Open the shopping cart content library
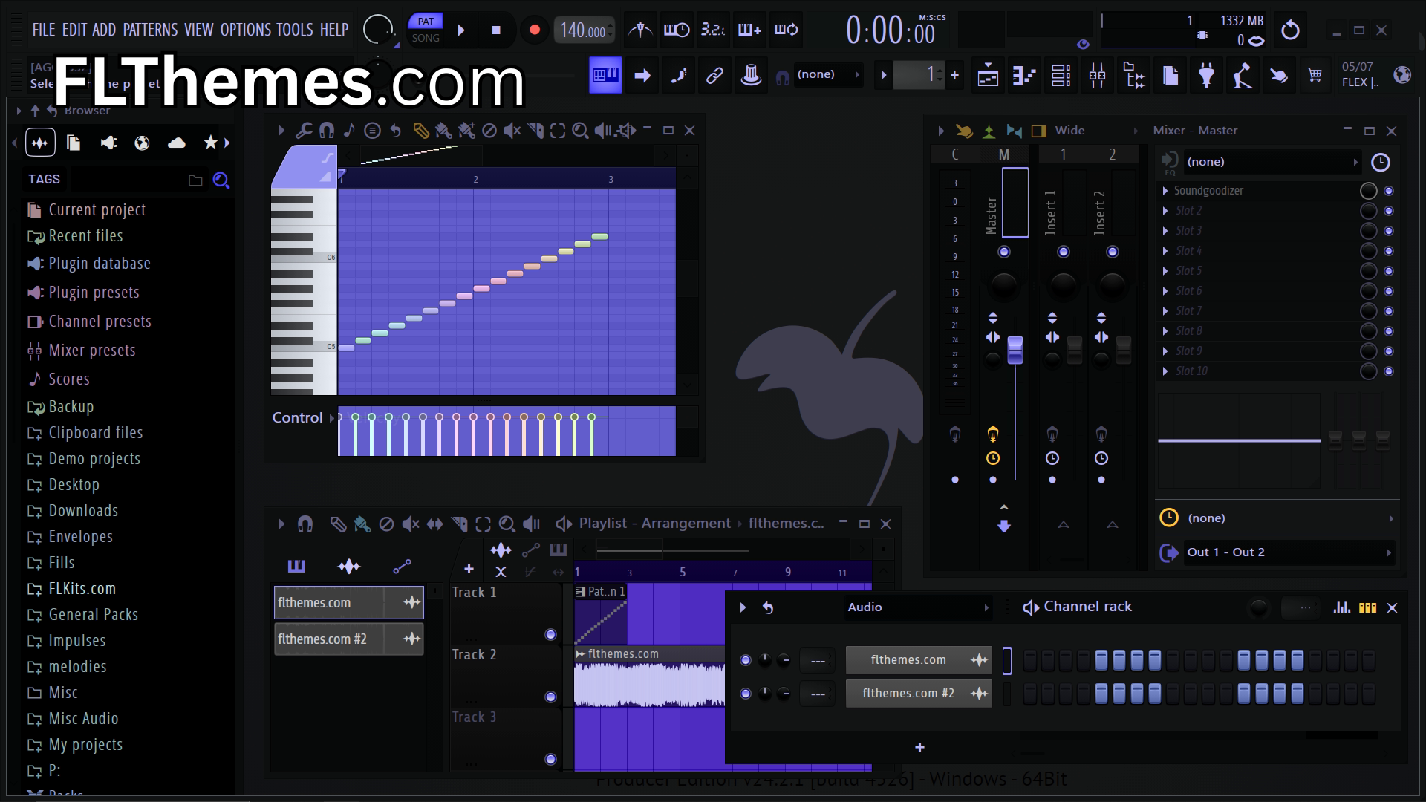 [x=1315, y=74]
